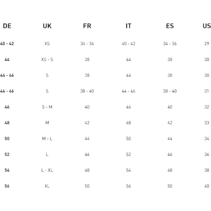Click the IT column header
The height and width of the screenshot is (211, 211).
128,26
